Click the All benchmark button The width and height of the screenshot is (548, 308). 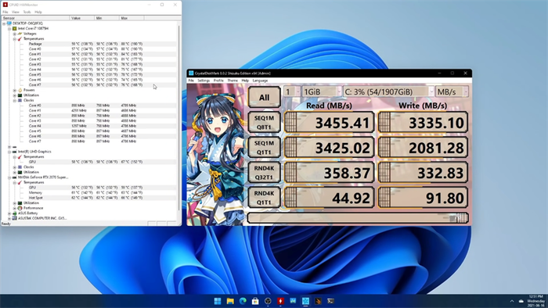265,97
